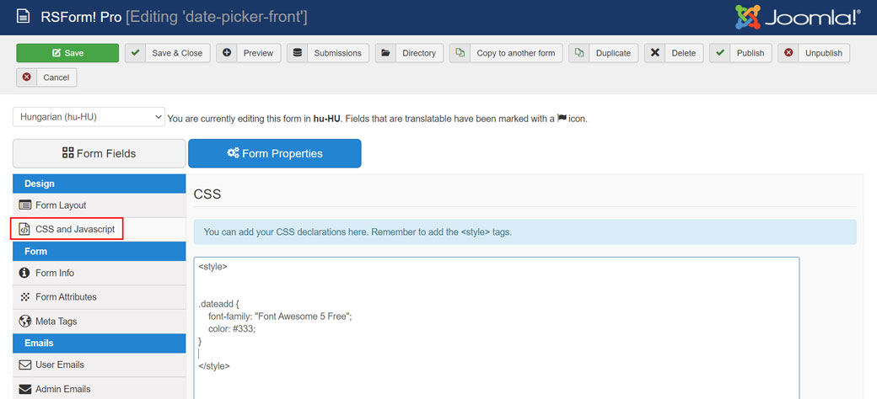
Task: Click the Meta Tags globe icon
Action: point(24,322)
